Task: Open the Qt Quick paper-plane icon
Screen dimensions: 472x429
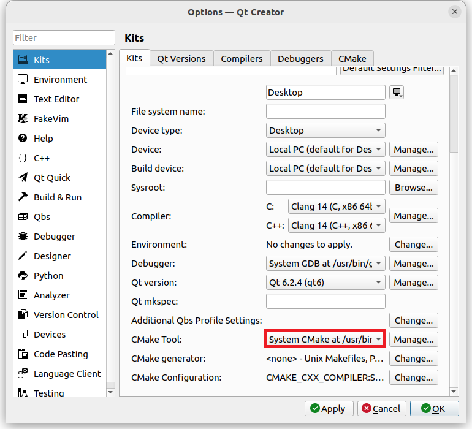Action: click(23, 177)
